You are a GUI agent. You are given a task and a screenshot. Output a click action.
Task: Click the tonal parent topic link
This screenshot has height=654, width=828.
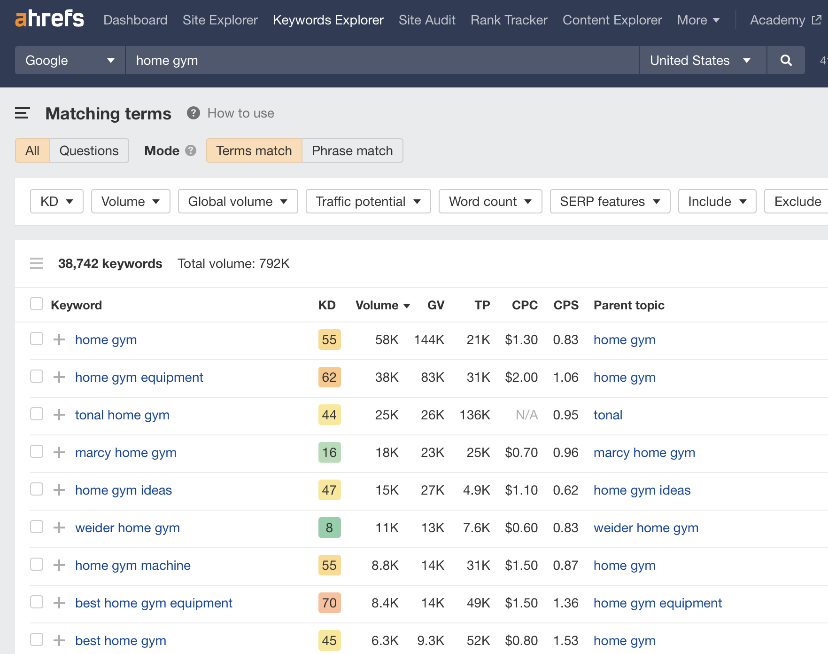(607, 414)
